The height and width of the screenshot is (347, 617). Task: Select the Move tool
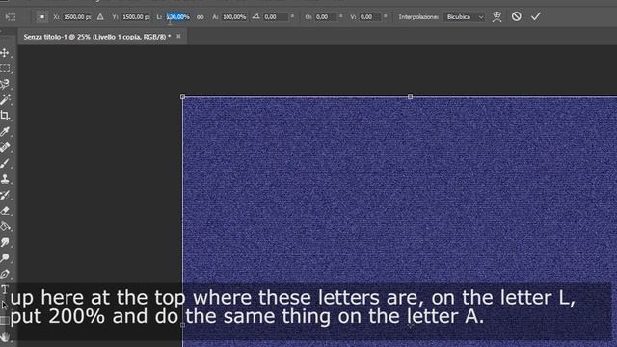[5, 53]
